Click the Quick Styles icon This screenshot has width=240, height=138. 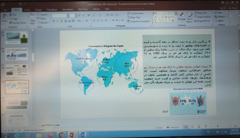click(189, 17)
